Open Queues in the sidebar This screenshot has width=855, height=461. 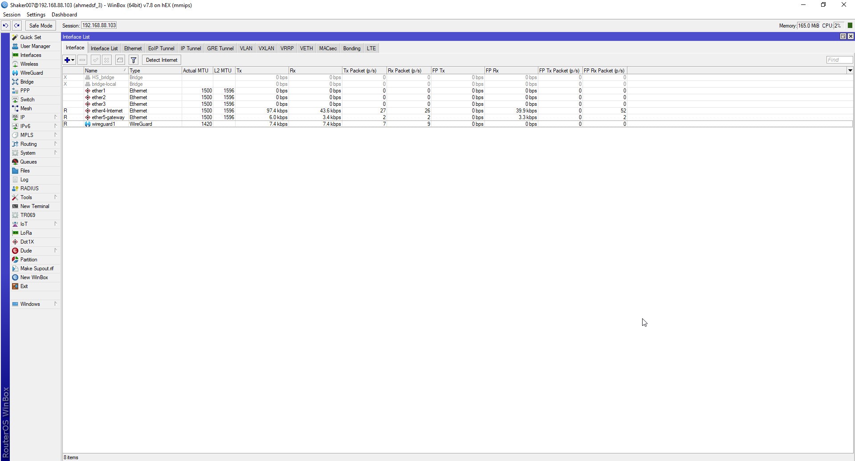tap(36, 162)
